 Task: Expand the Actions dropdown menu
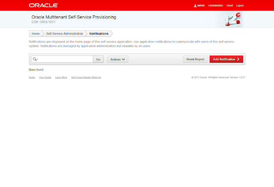coord(118,59)
